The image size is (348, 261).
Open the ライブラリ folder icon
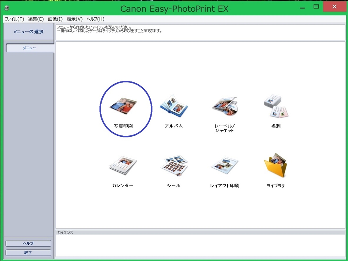tap(275, 165)
